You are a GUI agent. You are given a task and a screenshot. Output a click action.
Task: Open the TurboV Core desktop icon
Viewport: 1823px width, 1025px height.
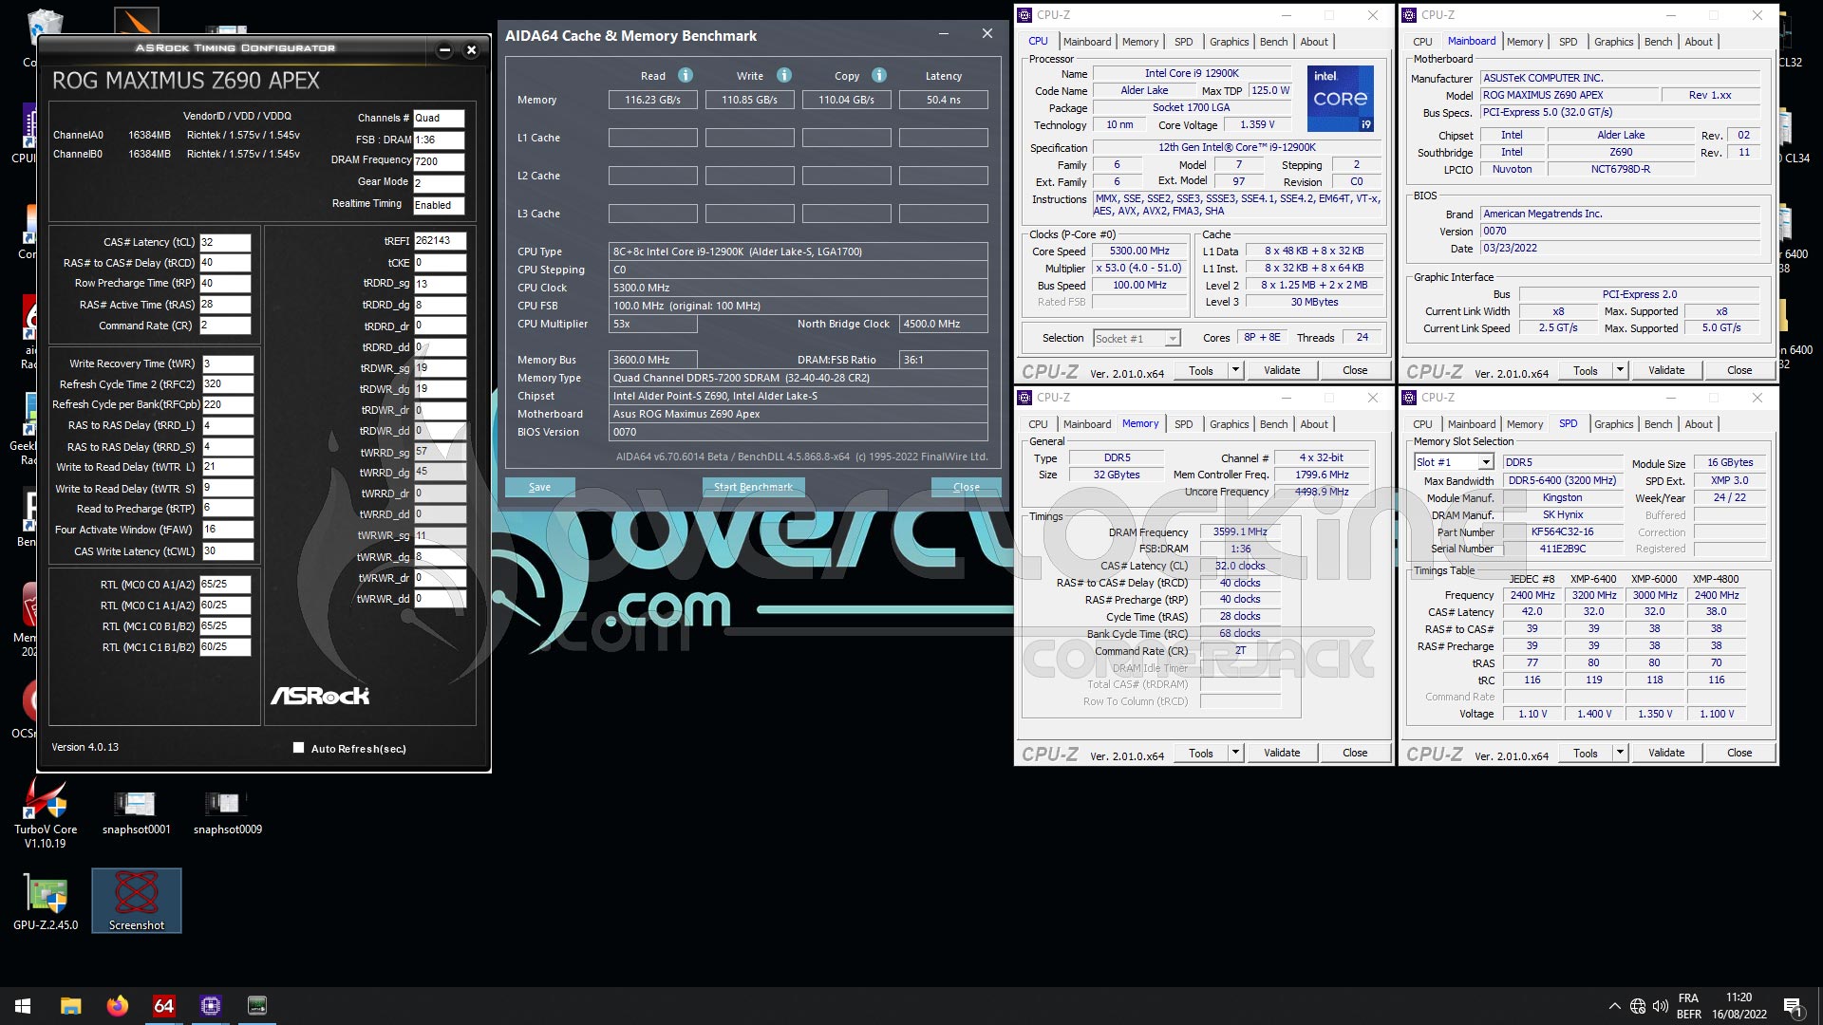tap(46, 812)
